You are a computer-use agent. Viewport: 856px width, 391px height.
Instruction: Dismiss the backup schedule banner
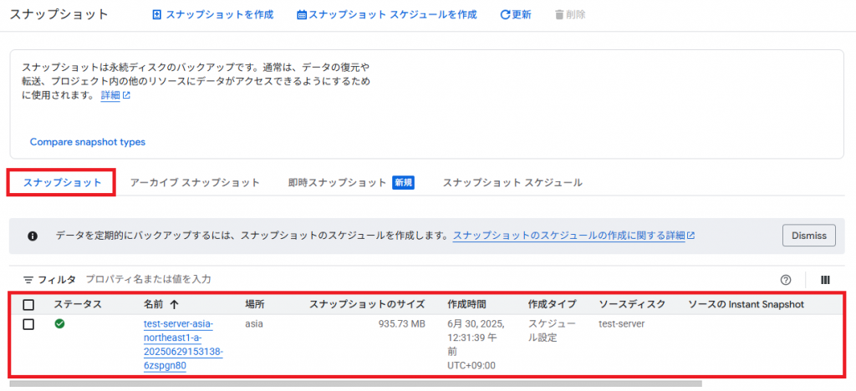(x=809, y=236)
